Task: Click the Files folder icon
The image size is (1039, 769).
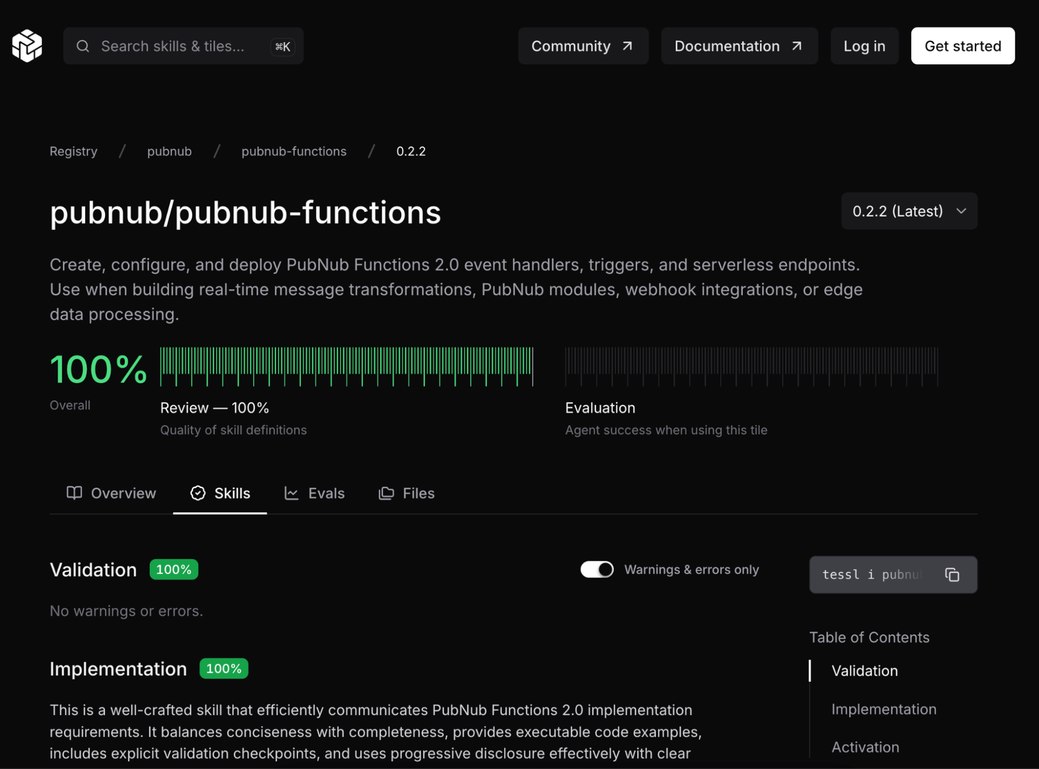Action: tap(386, 493)
